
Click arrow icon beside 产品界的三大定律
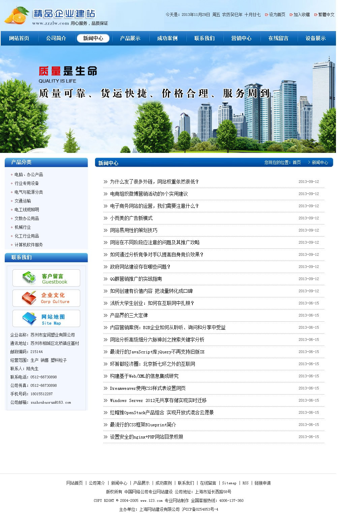(x=105, y=316)
